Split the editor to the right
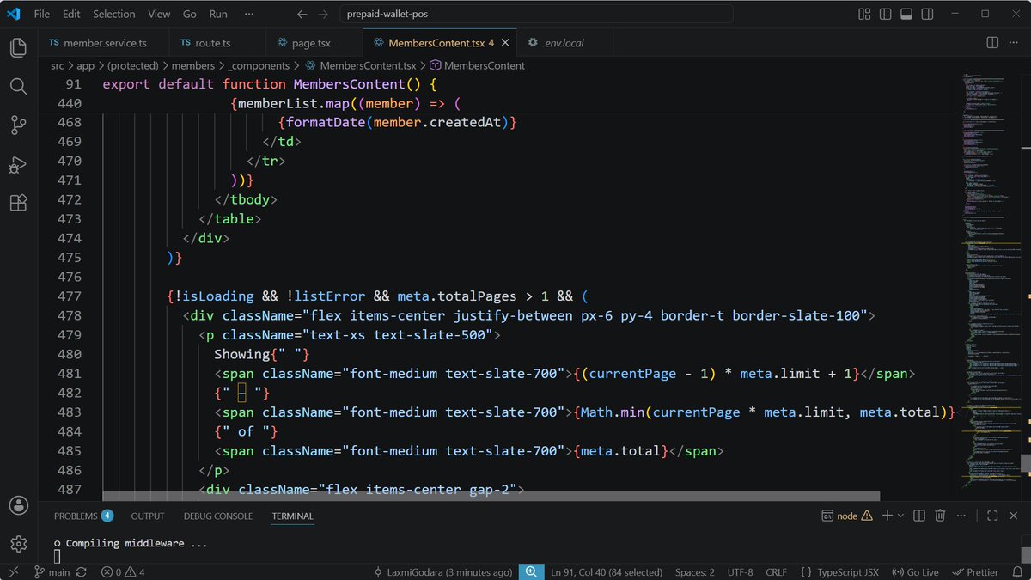 (992, 42)
